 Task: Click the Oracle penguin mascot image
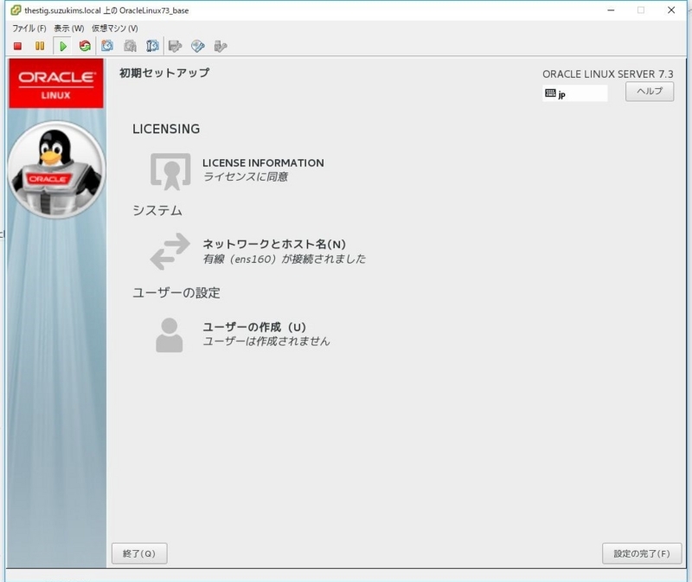[56, 169]
